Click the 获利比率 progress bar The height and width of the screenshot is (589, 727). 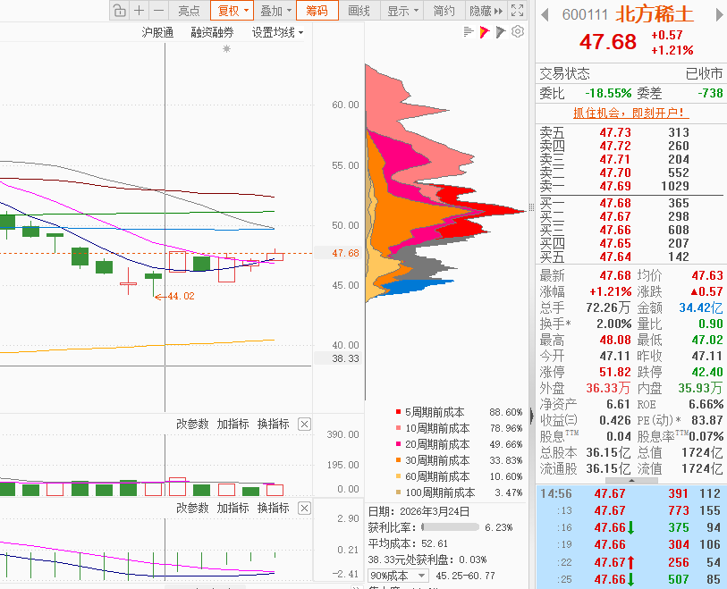(x=450, y=527)
